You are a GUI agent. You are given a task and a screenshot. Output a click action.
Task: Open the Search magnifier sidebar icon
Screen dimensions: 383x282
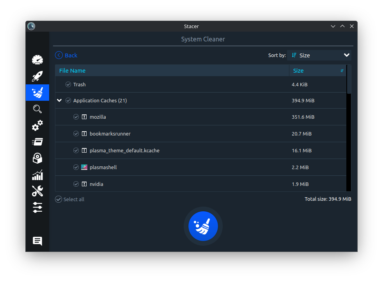coord(37,109)
